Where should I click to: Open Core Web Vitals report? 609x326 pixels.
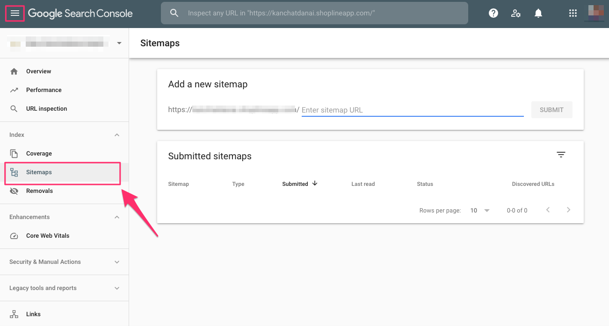[47, 236]
